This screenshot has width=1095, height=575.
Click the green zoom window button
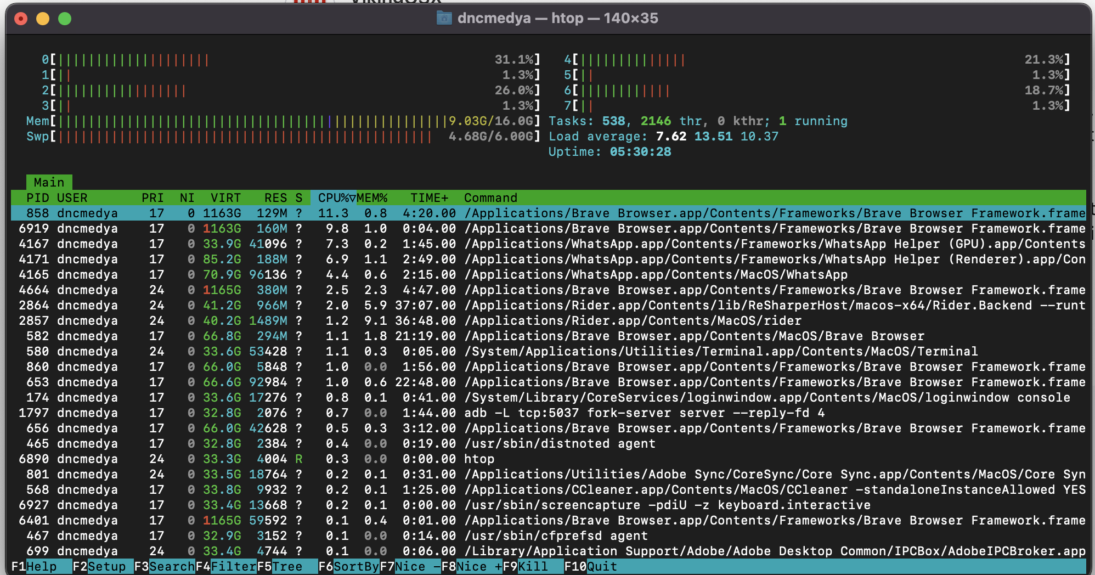click(x=65, y=19)
